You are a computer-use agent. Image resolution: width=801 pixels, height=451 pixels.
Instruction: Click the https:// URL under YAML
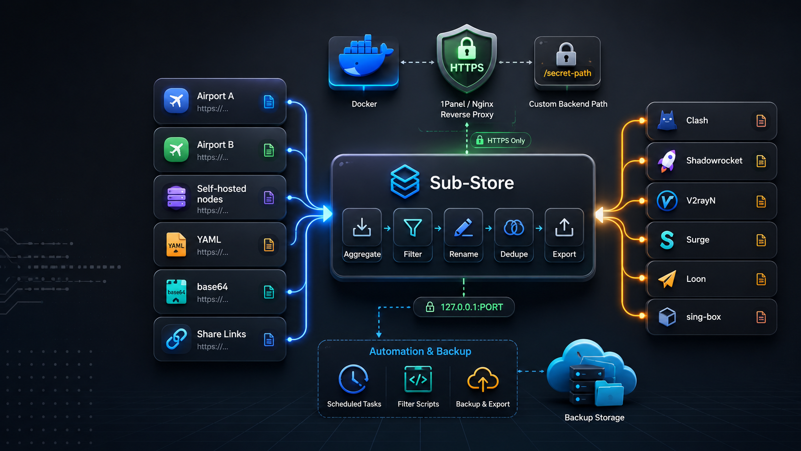(212, 252)
